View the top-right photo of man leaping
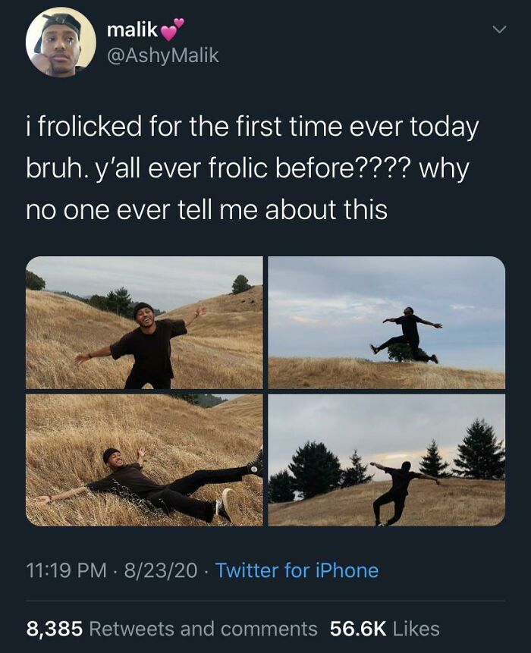Screen dimensions: 531x653 pyautogui.click(x=386, y=322)
